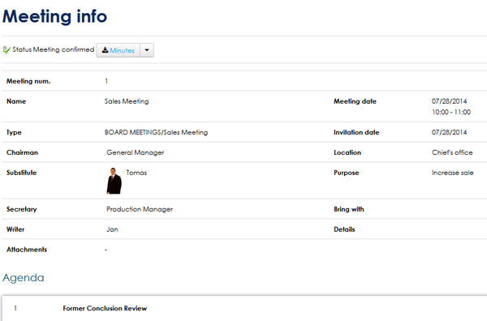Click the meeting number value 1
The height and width of the screenshot is (321, 487).
106,81
